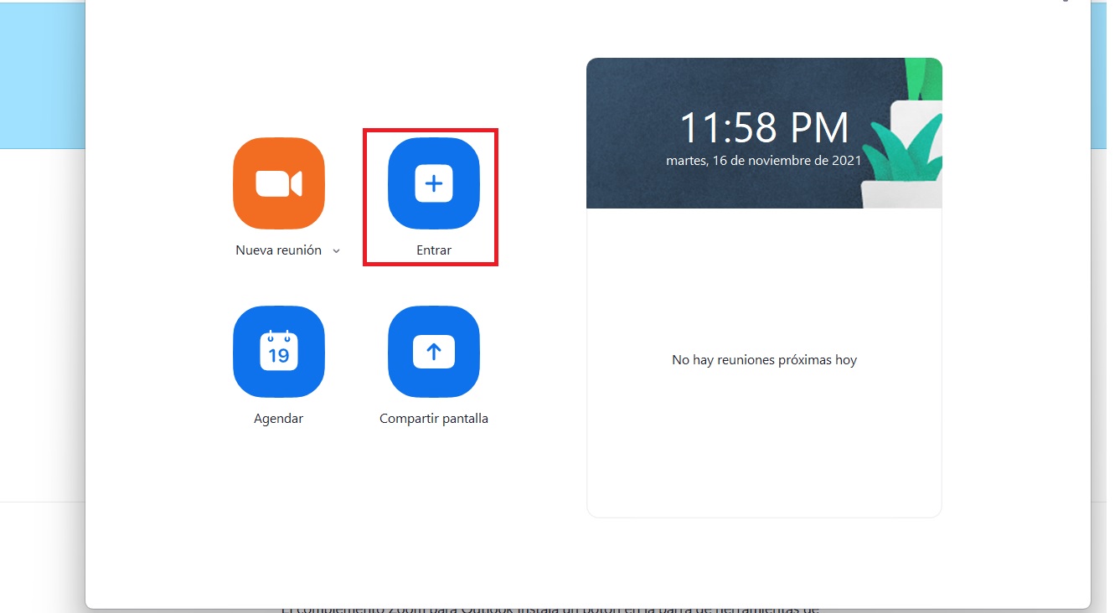This screenshot has height=613, width=1120.
Task: Click the date "martes, 16 de noviembre de 2021"
Action: 763,161
